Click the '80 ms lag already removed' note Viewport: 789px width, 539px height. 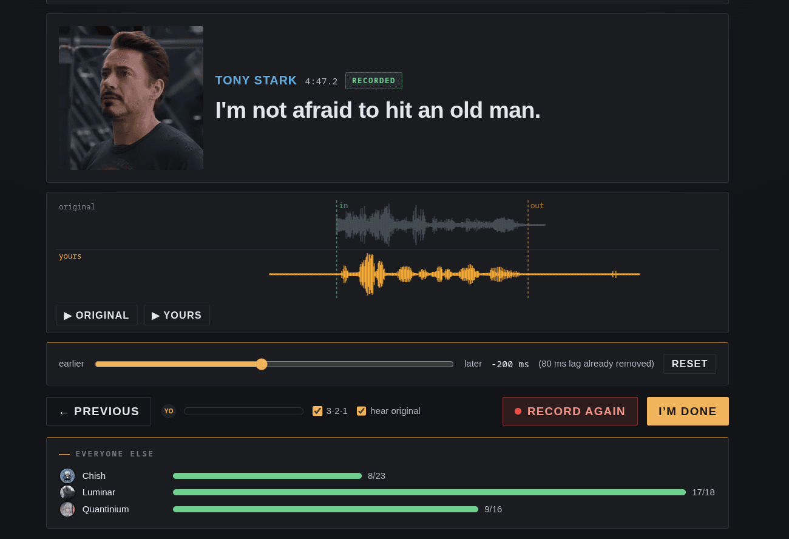(596, 364)
